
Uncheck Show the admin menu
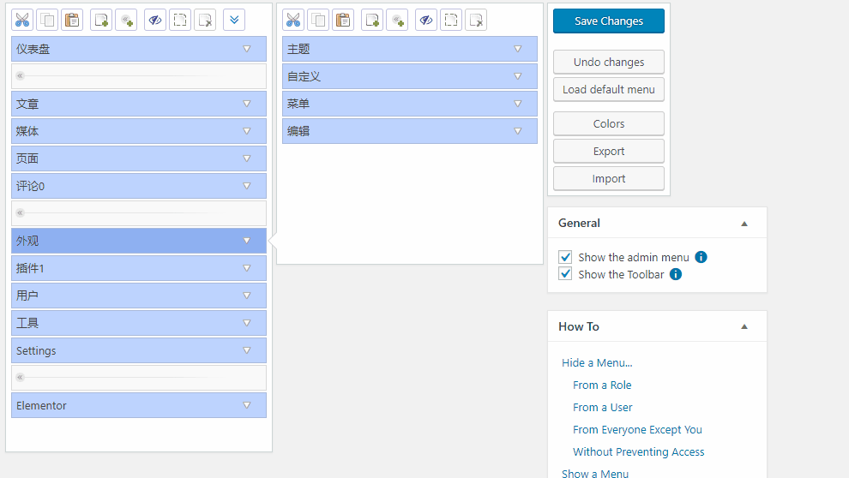tap(565, 257)
